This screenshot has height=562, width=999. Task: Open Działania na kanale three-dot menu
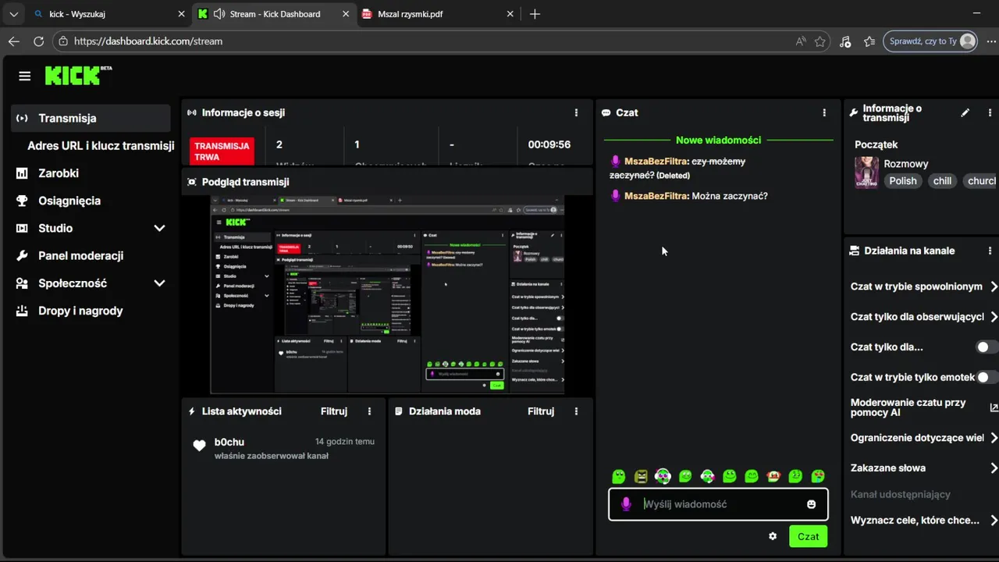[990, 251]
